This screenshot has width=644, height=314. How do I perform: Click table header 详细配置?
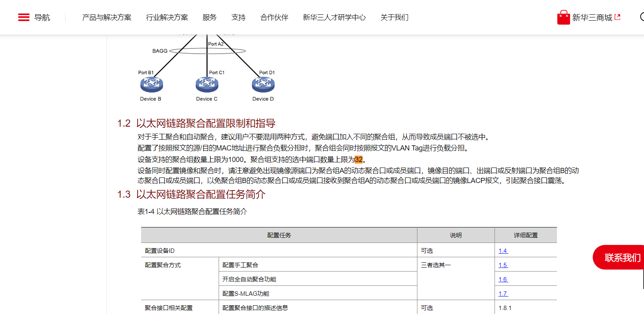coord(526,235)
